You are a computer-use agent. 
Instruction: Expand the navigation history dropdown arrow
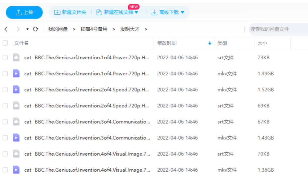[x=27, y=29]
